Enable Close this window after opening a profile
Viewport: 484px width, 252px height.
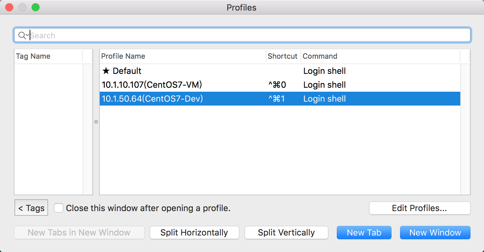pyautogui.click(x=59, y=208)
